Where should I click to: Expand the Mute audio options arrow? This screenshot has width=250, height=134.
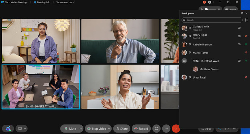[x=81, y=129]
